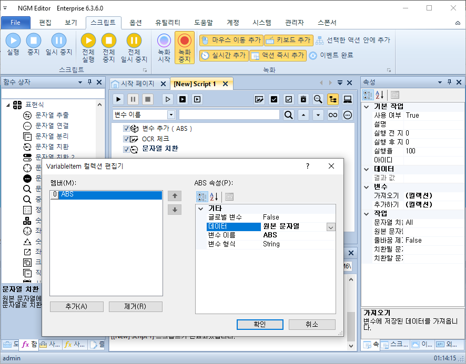Screen dimensions: 466x364
Task: Click the script search text field
Action: point(229,115)
